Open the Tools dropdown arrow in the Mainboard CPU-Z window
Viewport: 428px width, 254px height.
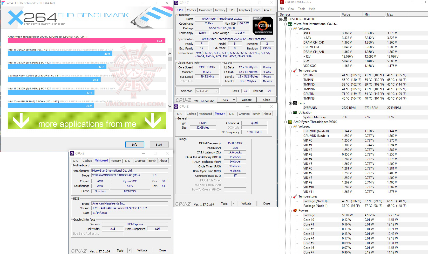(130, 250)
